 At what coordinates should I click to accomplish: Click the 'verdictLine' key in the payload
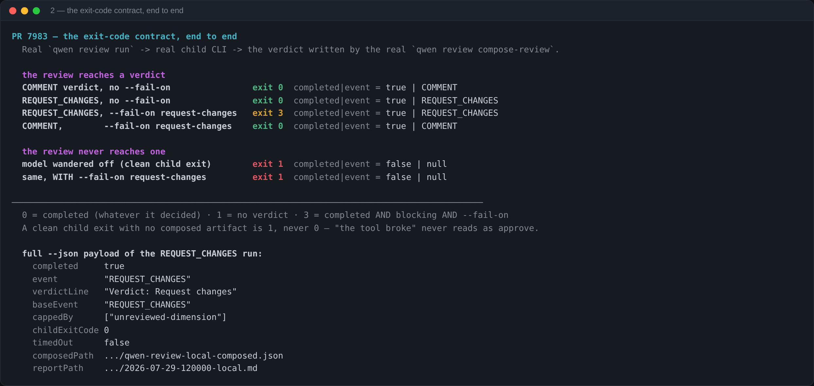61,291
